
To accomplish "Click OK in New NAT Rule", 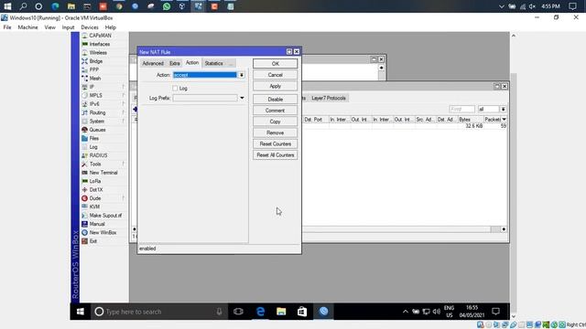I will click(x=275, y=64).
